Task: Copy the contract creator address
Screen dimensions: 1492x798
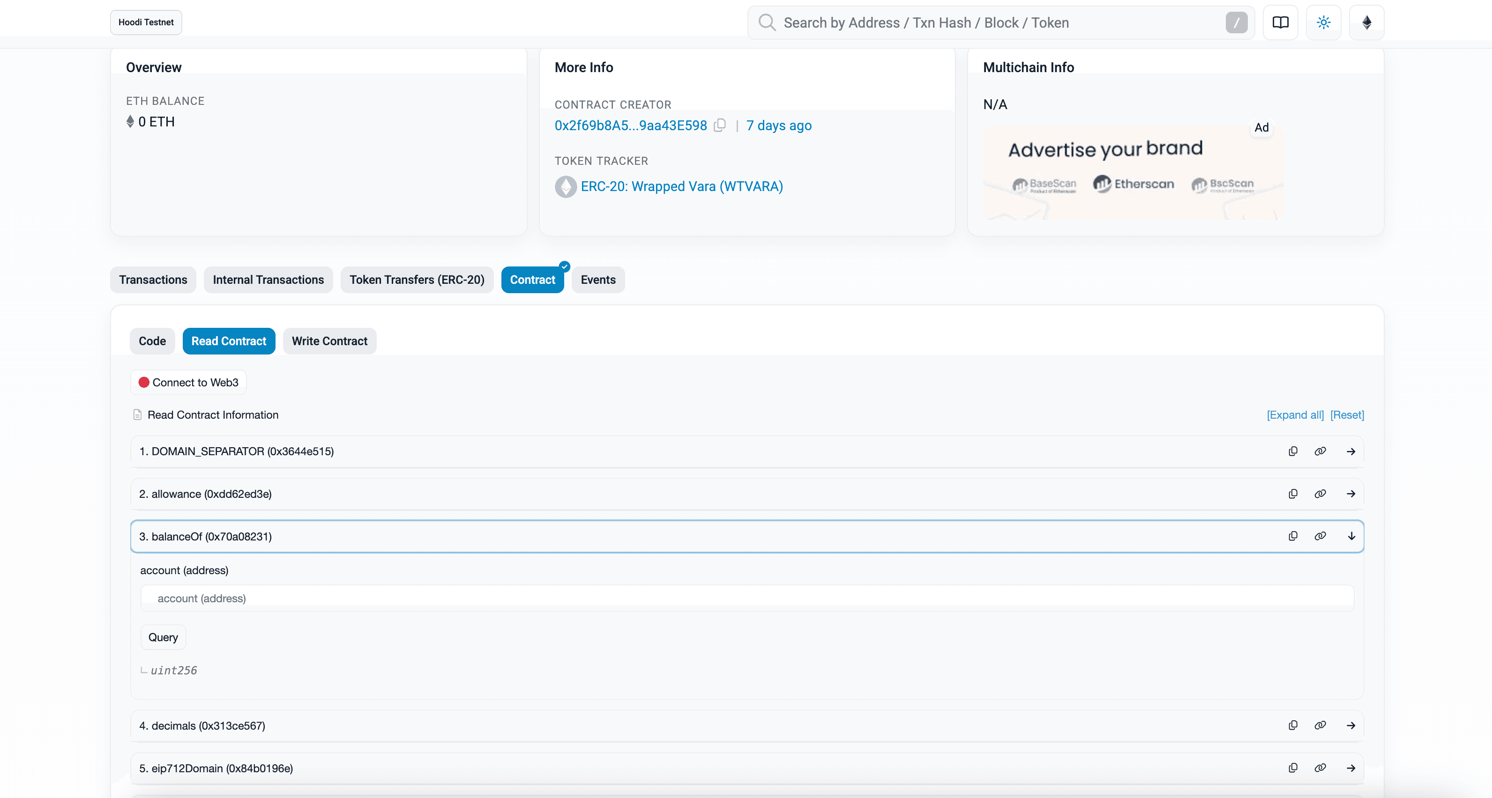Action: (720, 126)
